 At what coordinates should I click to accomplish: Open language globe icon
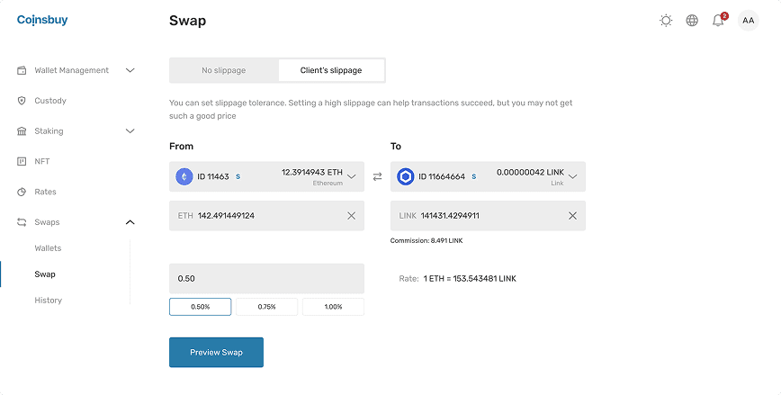click(692, 21)
